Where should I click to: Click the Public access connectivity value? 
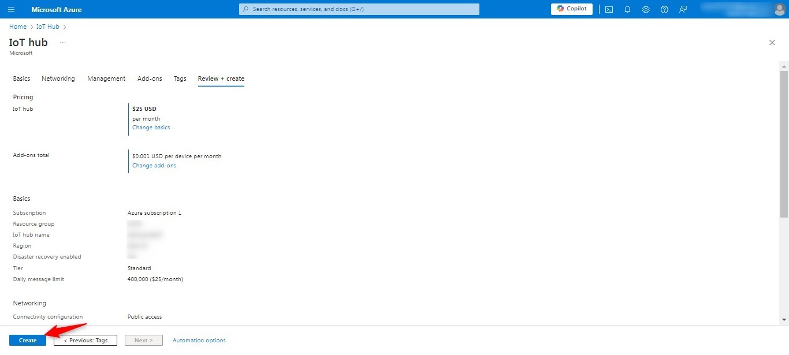point(144,317)
